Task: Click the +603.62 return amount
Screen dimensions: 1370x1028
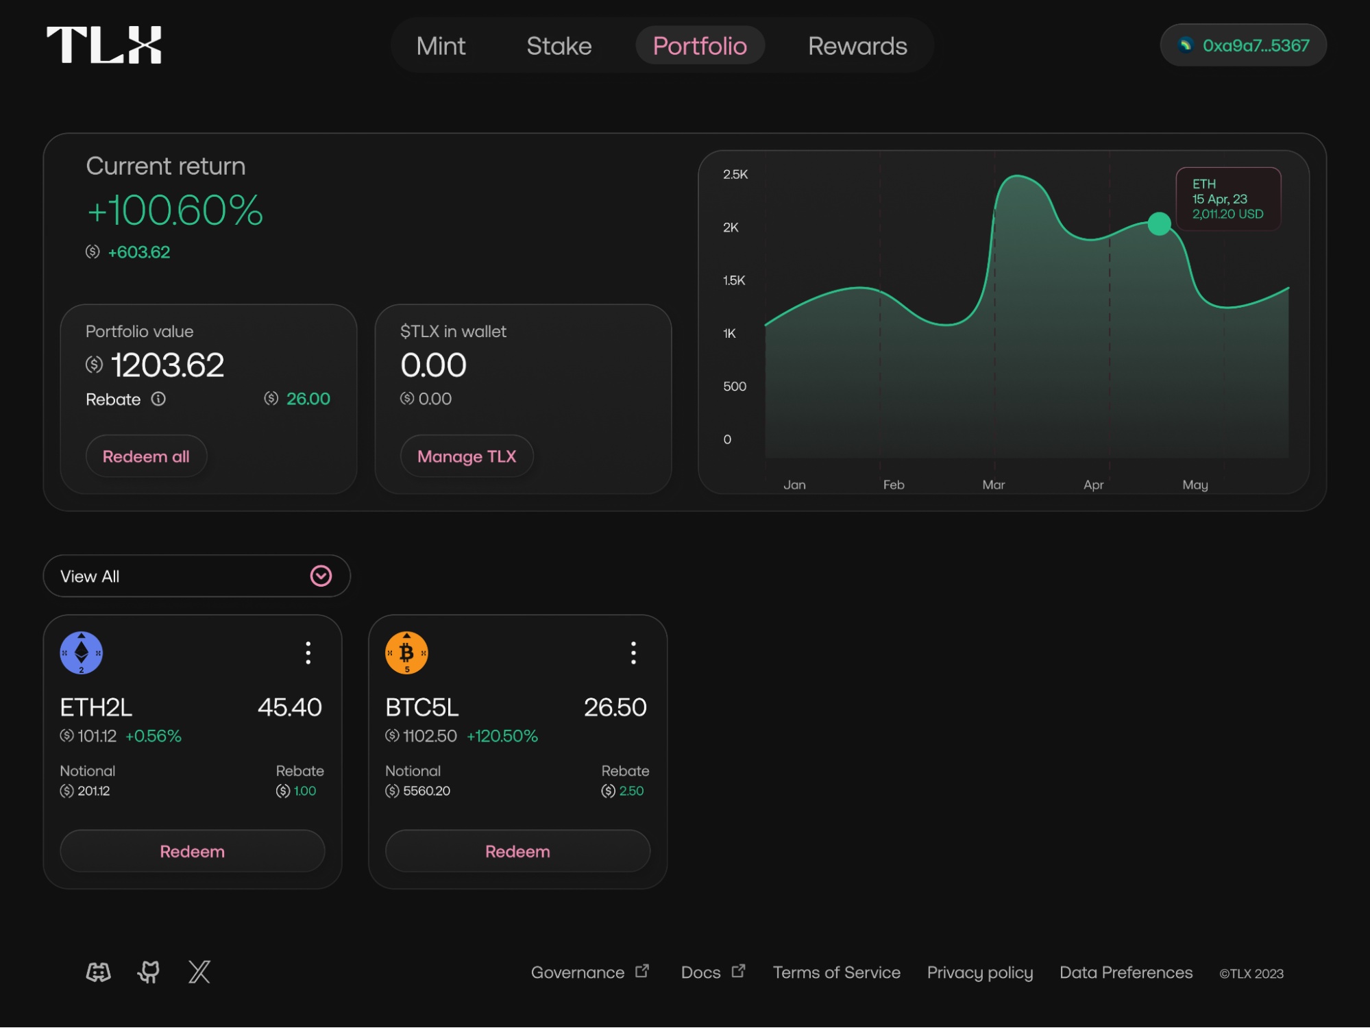Action: [139, 252]
